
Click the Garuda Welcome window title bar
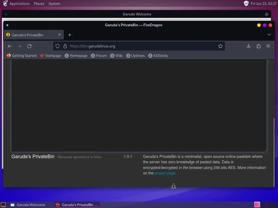[136, 14]
